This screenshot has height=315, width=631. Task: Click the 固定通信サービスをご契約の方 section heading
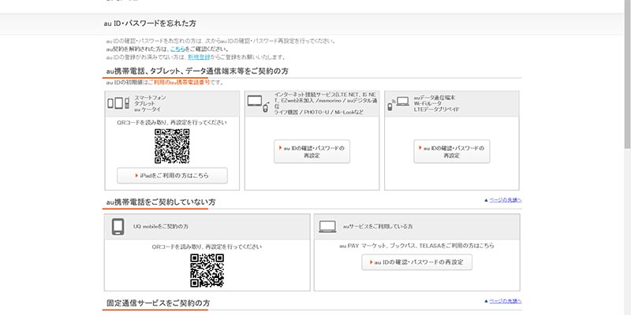(158, 303)
